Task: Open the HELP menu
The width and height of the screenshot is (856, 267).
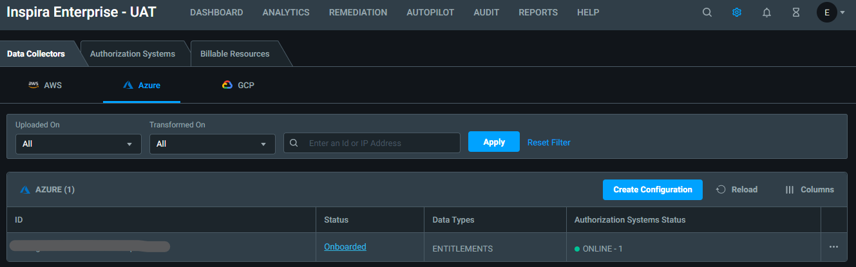Action: (588, 12)
